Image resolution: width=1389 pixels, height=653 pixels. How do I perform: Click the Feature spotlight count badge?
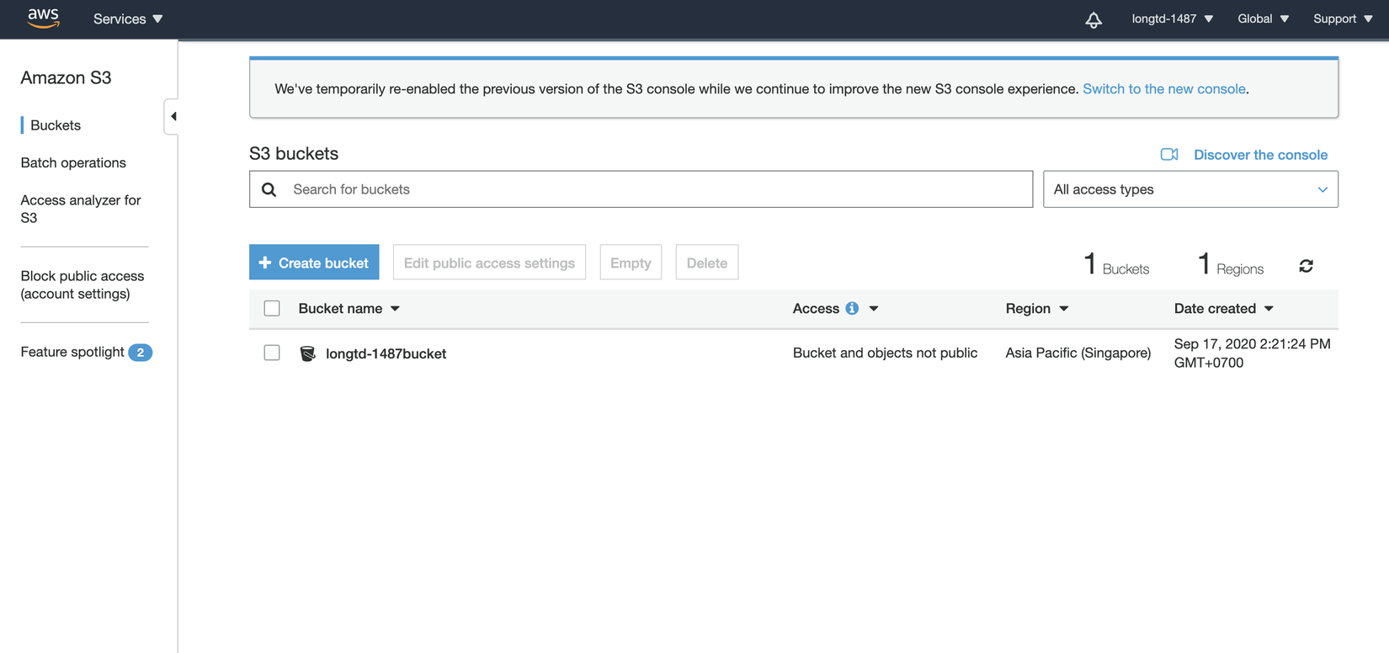[141, 353]
